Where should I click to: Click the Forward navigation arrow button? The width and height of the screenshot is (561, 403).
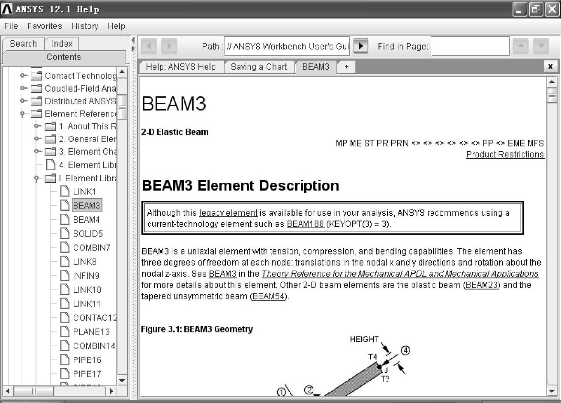tap(169, 46)
